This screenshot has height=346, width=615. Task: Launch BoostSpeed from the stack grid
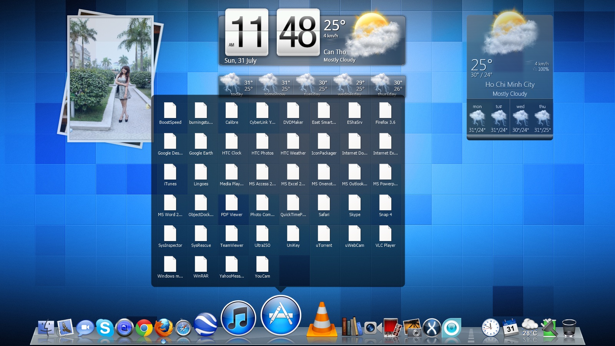click(170, 114)
